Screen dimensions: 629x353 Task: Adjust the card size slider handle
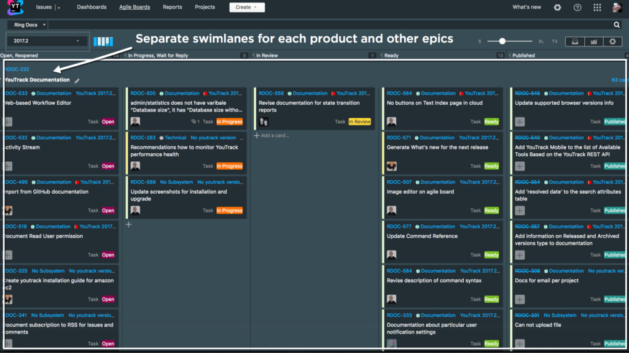(502, 41)
